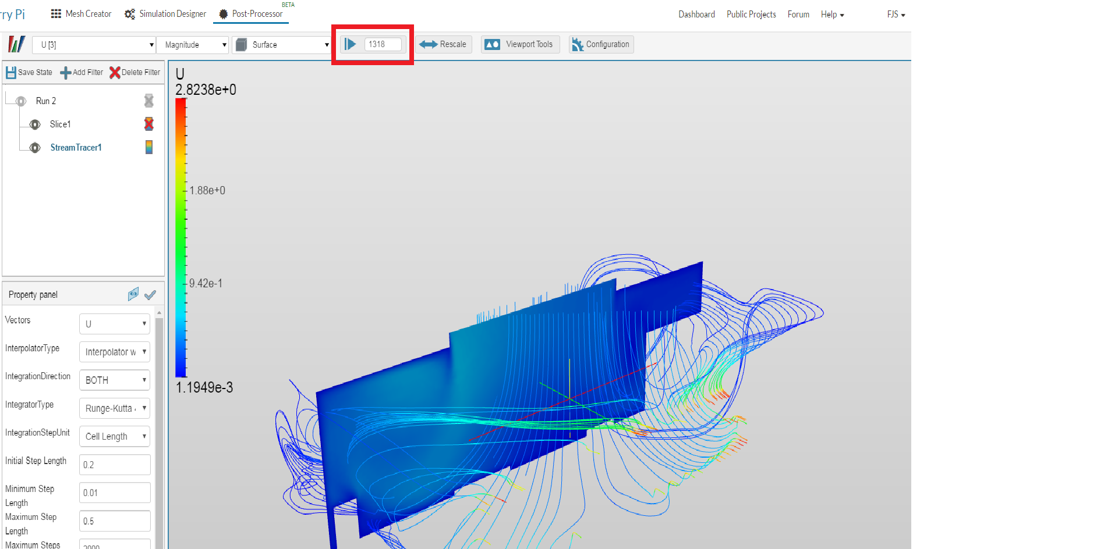Click the Save State floppy icon
Image resolution: width=1097 pixels, height=549 pixels.
(x=11, y=72)
